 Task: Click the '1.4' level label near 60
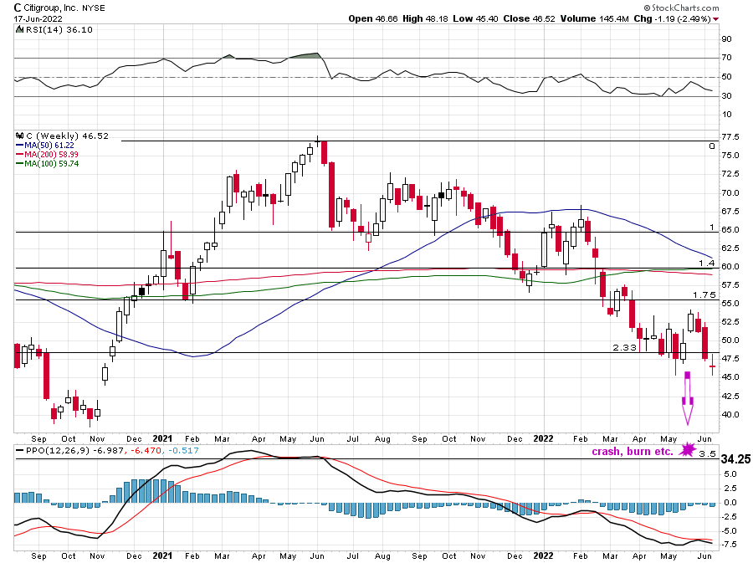(706, 263)
